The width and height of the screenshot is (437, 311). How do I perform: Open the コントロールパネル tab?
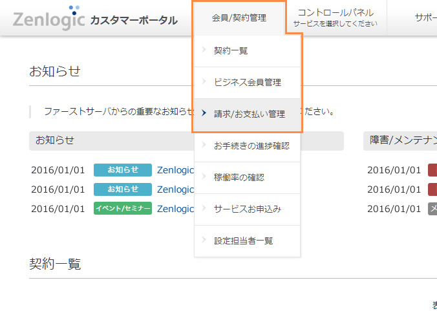[x=335, y=17]
